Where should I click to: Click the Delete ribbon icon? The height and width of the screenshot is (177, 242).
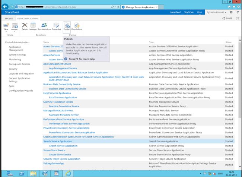click(x=25, y=25)
